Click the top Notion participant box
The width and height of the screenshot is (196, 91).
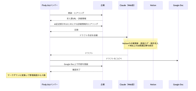point(153,6)
